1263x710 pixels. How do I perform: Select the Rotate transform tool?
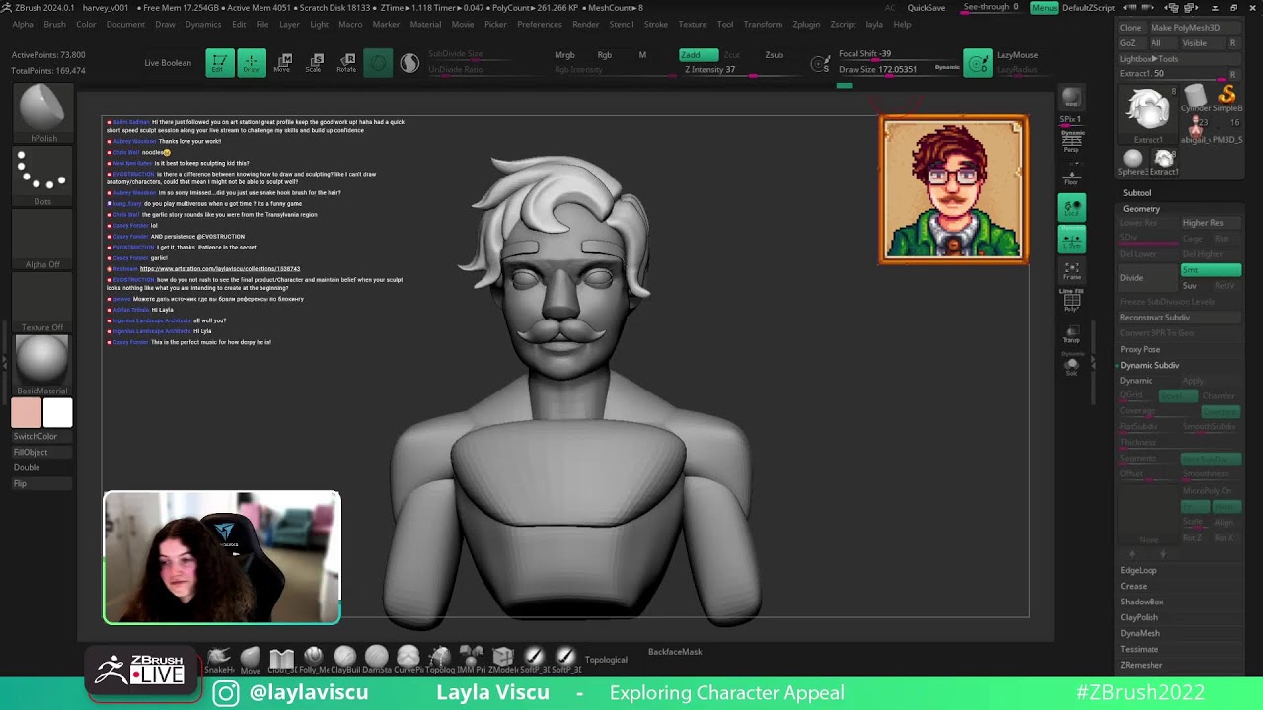click(x=346, y=63)
